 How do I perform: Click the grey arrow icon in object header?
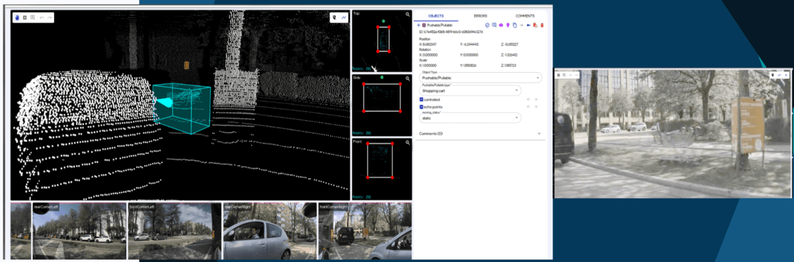(521, 25)
